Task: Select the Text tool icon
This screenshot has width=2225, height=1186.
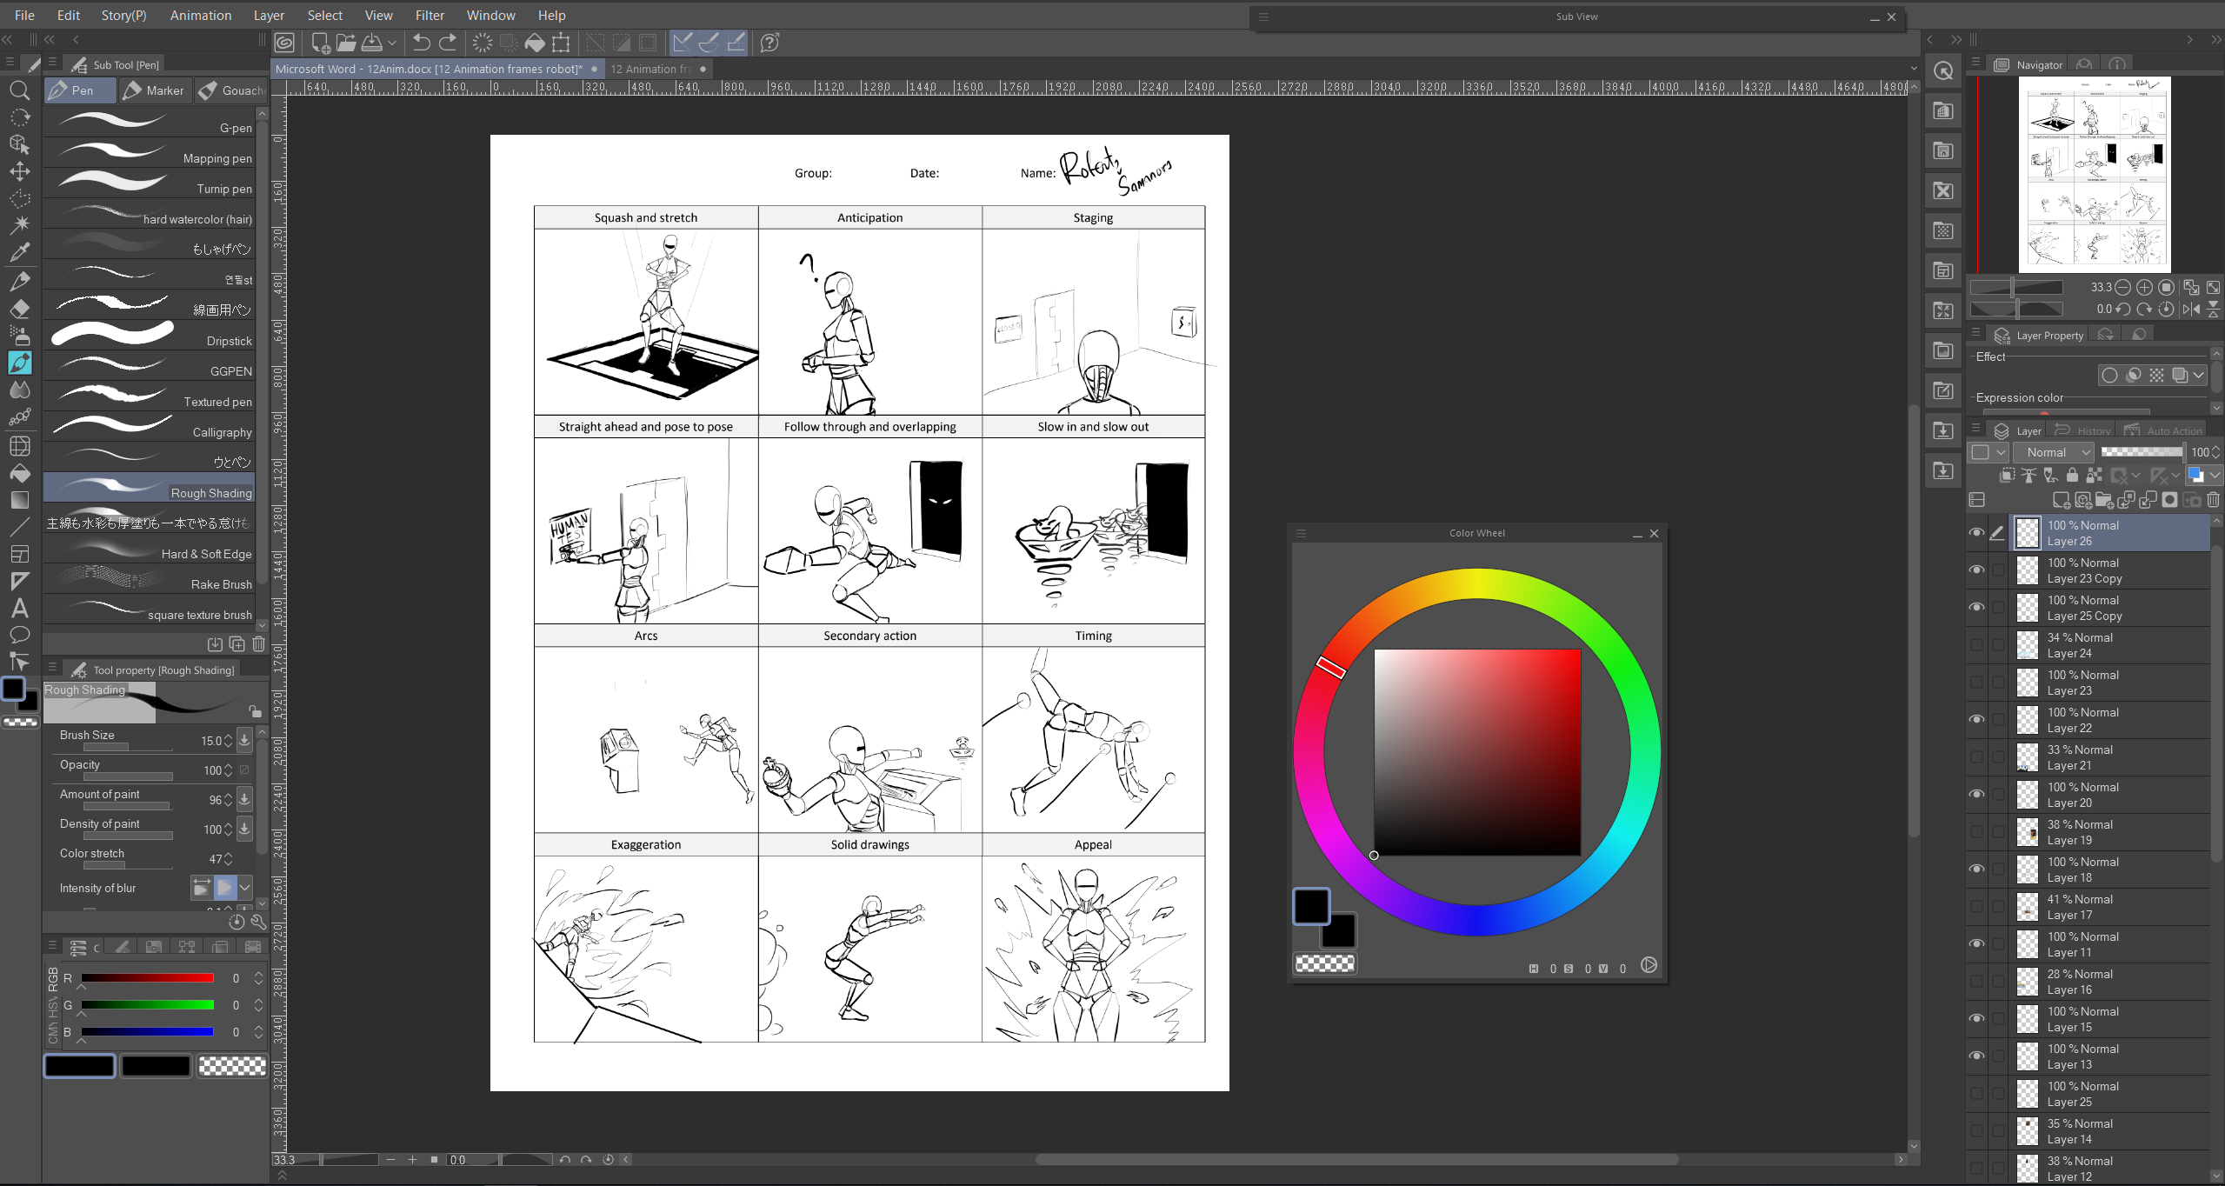Action: (20, 608)
